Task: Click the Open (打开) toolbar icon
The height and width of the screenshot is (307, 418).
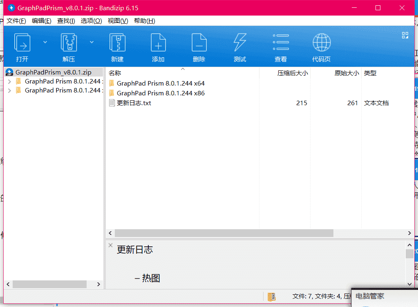Action: click(x=22, y=43)
